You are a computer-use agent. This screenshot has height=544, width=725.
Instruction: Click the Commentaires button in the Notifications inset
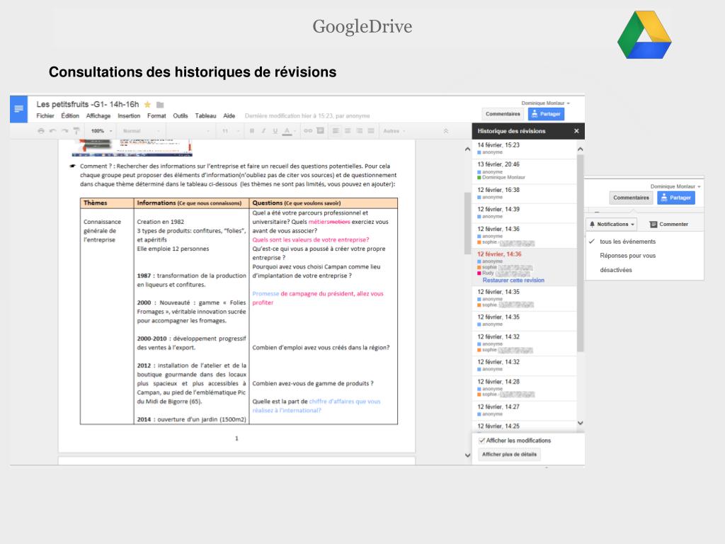coord(631,198)
